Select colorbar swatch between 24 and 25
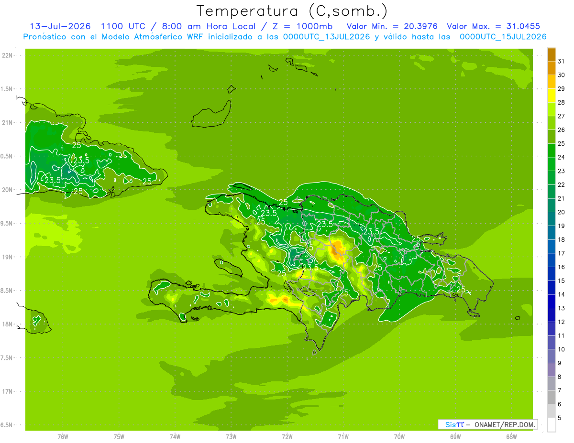574x443 pixels. click(552, 151)
